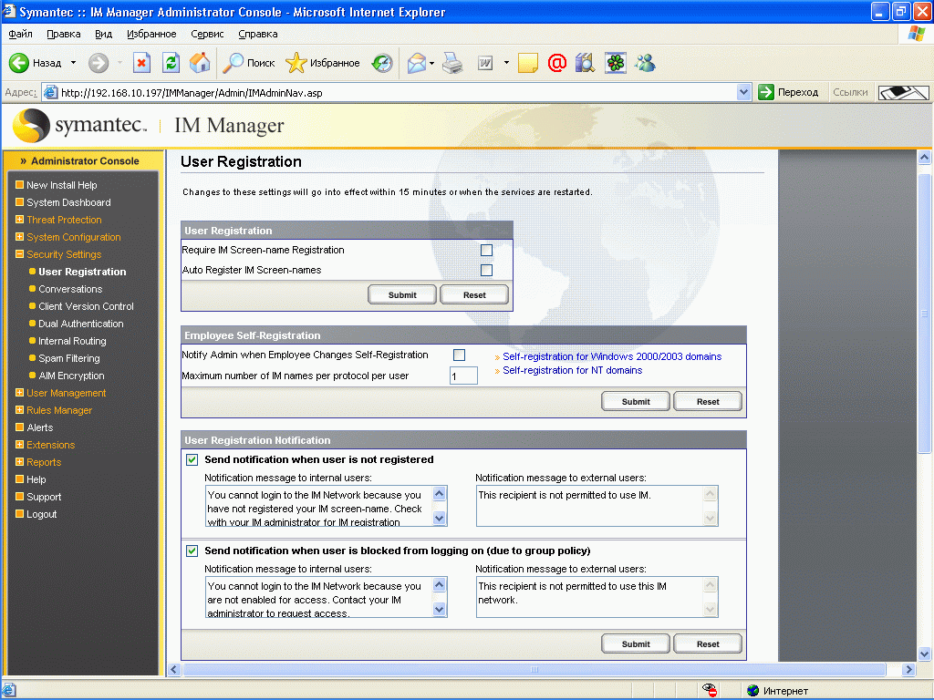
Task: Open Self-registration for NT domains link
Action: [572, 370]
